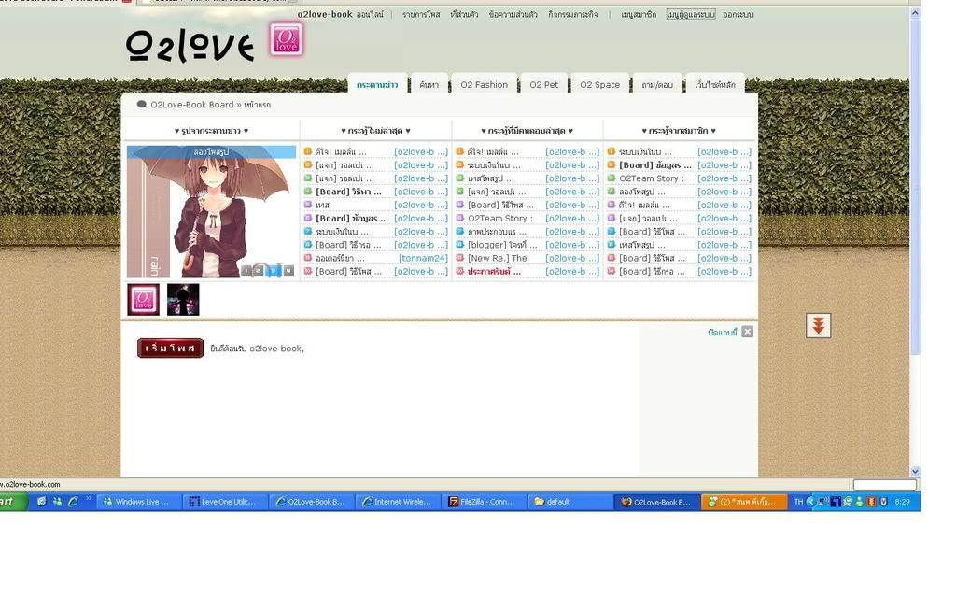956x598 pixels.
Task: Click the icon beside the [blogger] thread
Action: click(x=459, y=245)
